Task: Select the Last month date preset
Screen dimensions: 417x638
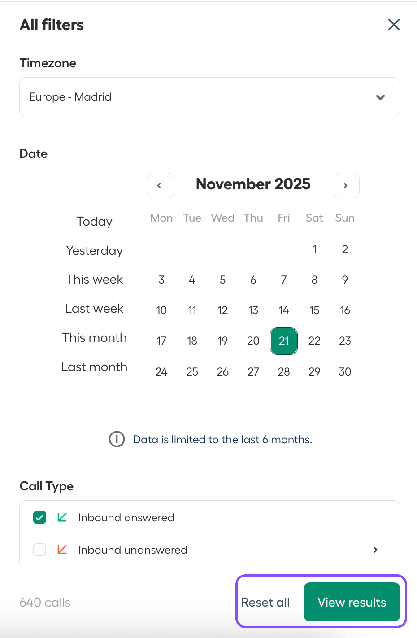Action: click(94, 367)
